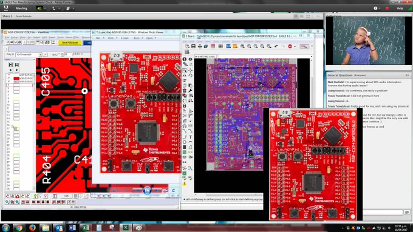The height and width of the screenshot is (232, 413).
Task: Click the EAGLE coordinate command input field
Action: tap(264, 56)
